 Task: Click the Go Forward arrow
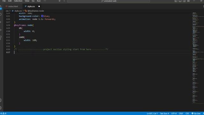tap(64, 1)
